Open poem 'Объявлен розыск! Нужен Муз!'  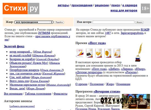[29, 63]
